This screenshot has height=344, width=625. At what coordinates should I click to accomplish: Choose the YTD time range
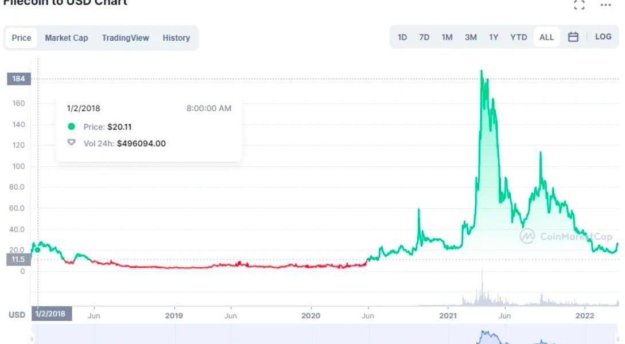[x=518, y=37]
